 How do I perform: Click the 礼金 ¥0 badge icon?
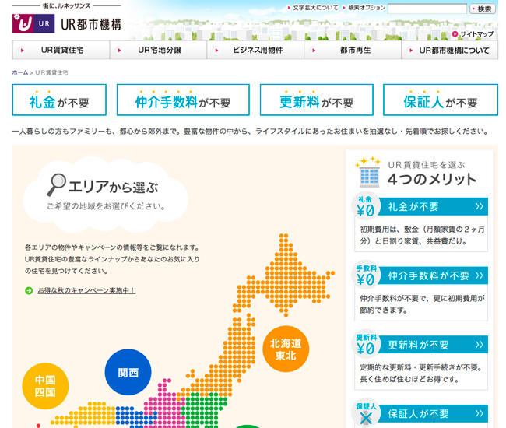click(365, 206)
